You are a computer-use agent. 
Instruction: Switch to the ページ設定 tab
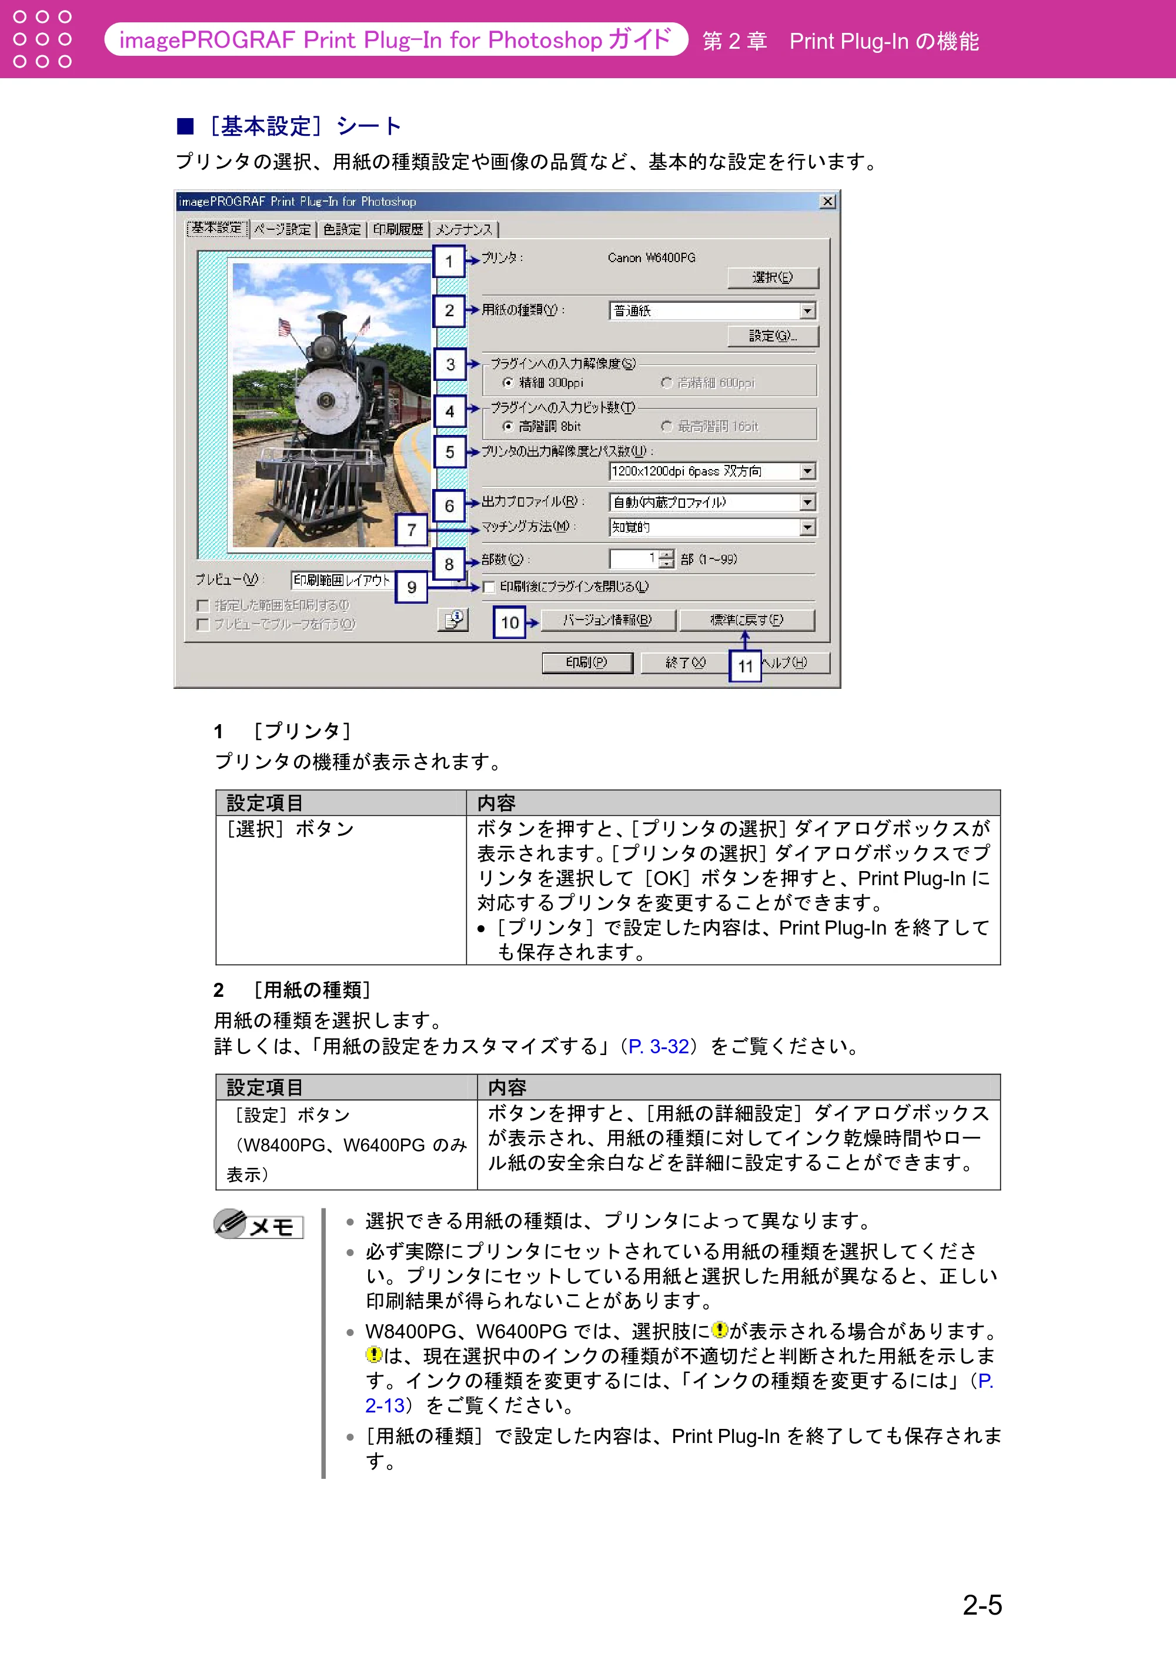[283, 229]
